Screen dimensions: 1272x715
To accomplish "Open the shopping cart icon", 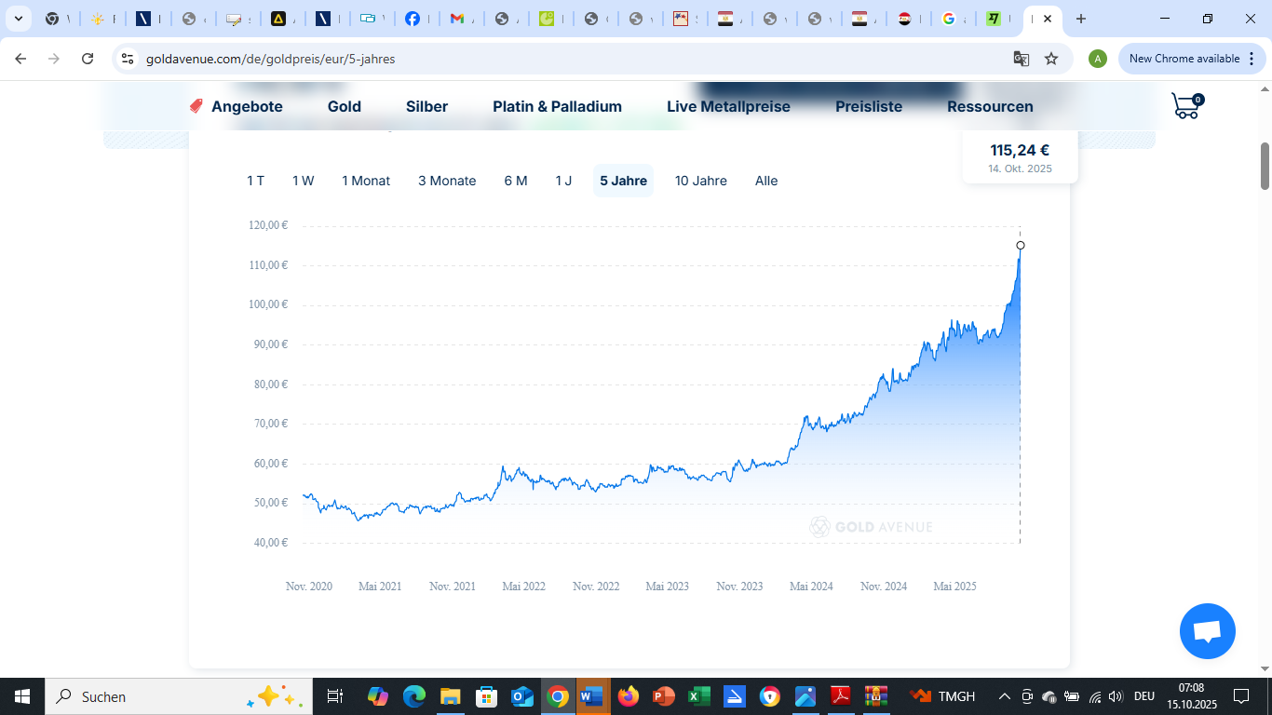I will (1185, 106).
